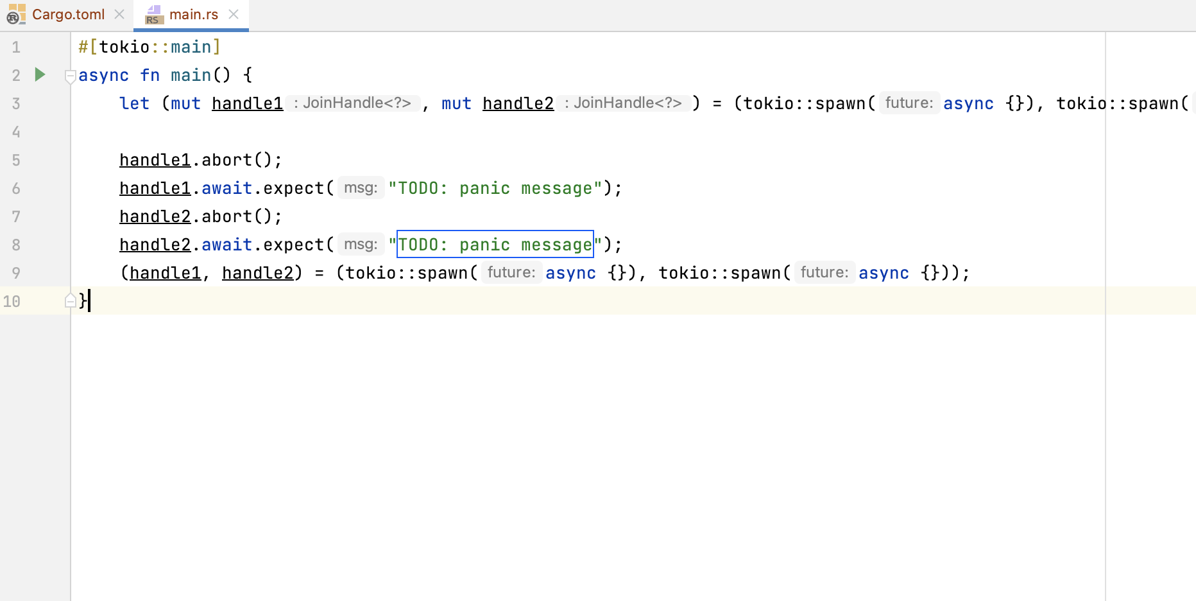Click abort on the handle1.abort() line
The image size is (1196, 601).
[x=227, y=160]
